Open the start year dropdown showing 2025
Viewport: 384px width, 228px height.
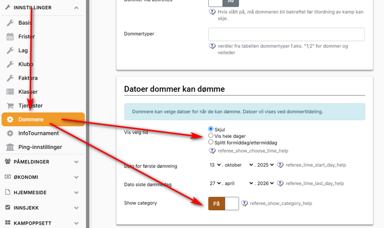265,165
